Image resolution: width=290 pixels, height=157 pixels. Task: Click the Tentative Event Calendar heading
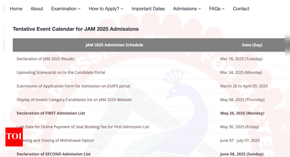[x=76, y=29]
